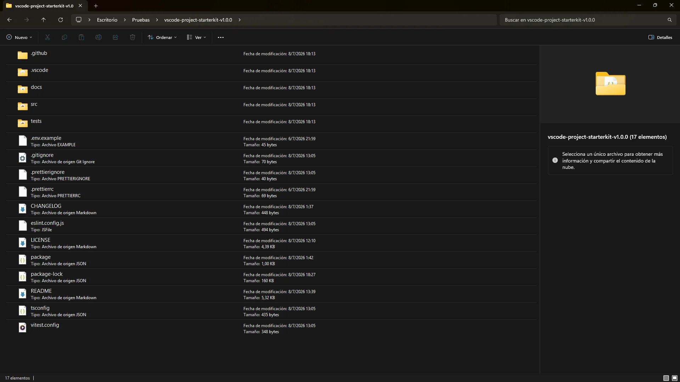Click the Cut scissors icon
Image resolution: width=680 pixels, height=382 pixels.
(47, 37)
